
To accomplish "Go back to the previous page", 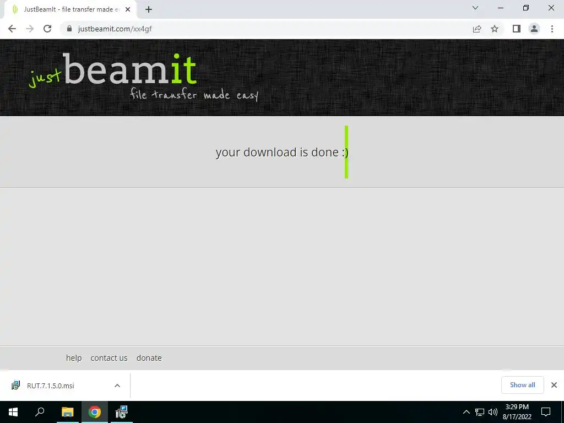I will [12, 29].
